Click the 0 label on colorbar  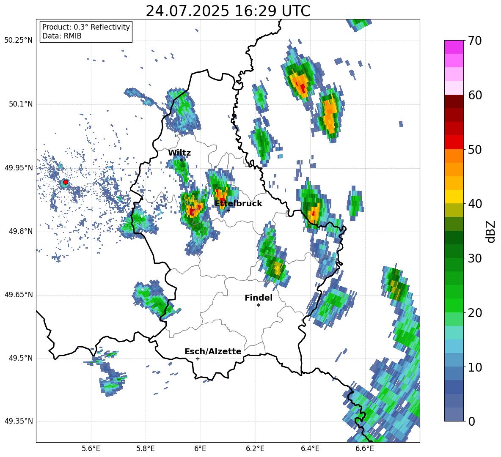pyautogui.click(x=471, y=421)
